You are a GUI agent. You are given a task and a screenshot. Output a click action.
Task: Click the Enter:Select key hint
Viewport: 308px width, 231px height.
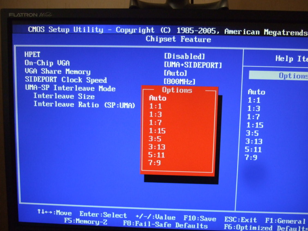point(103,215)
